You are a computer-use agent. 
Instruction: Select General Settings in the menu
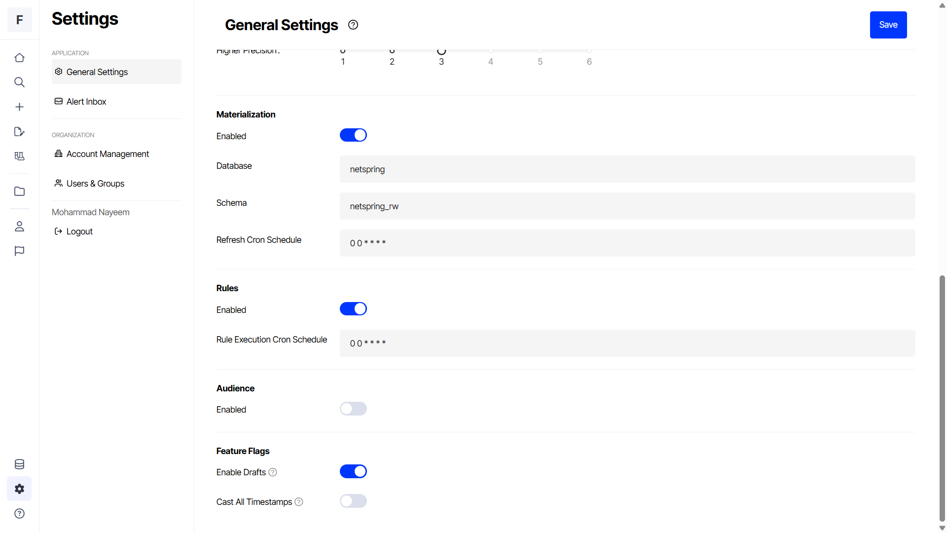coord(116,72)
